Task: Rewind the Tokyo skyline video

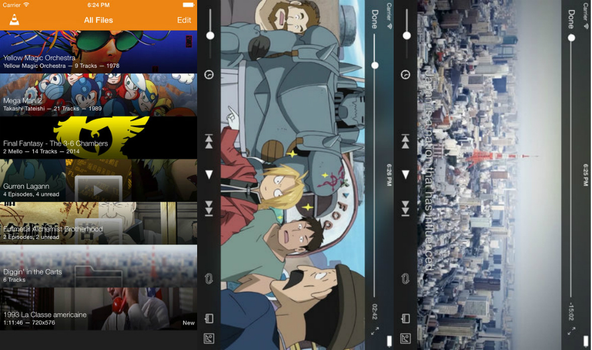Action: tap(406, 141)
